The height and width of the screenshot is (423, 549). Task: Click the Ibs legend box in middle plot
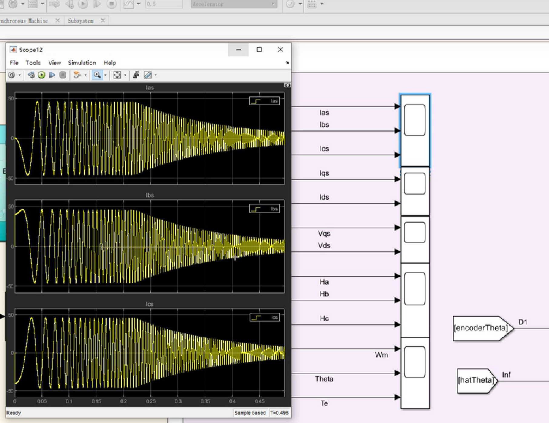[x=264, y=209]
